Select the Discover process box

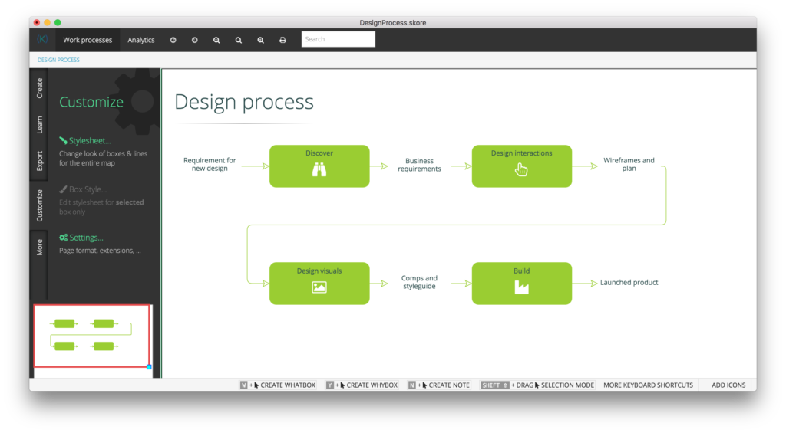click(319, 166)
